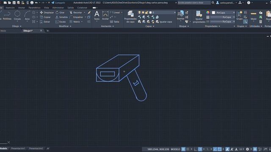Toggle object snap square icon in status bar

click(219, 149)
